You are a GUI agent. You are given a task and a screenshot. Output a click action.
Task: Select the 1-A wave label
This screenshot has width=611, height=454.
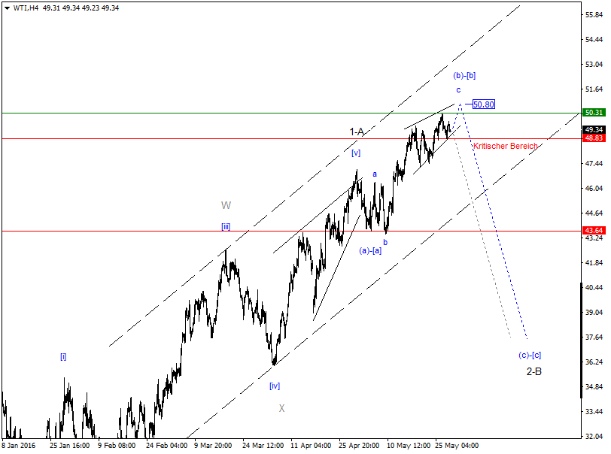pyautogui.click(x=357, y=130)
